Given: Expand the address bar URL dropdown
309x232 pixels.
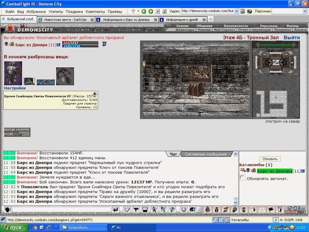Looking at the screenshot, I should coord(237,11).
